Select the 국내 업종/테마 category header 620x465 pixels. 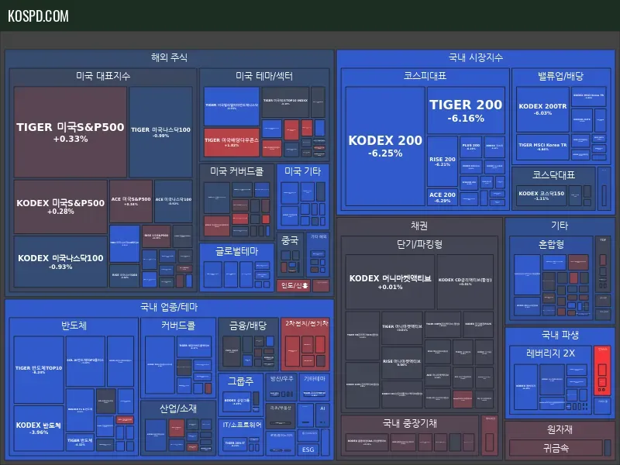[169, 307]
